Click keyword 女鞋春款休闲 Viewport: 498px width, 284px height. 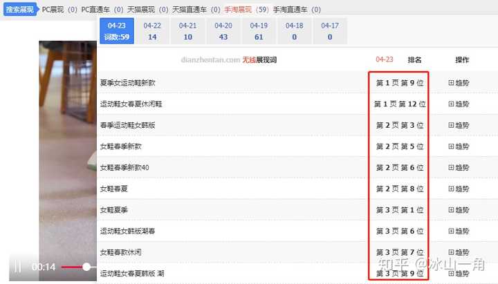point(120,252)
